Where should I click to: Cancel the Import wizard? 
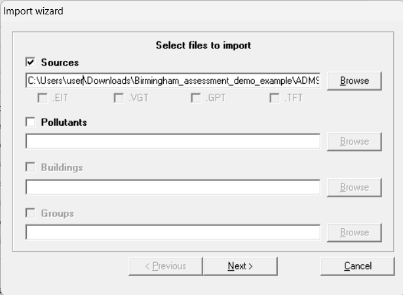tap(357, 266)
